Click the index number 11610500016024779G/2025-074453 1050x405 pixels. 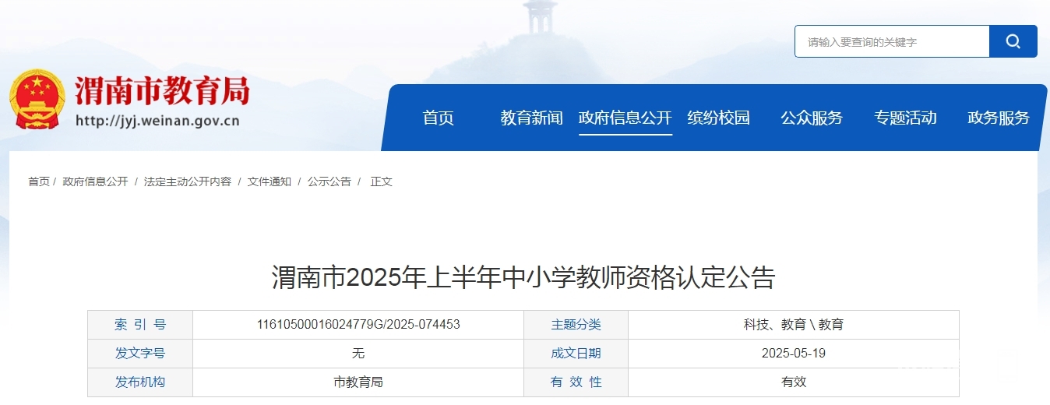pos(358,325)
